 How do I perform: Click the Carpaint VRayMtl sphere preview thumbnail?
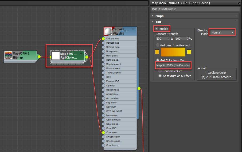(x=108, y=31)
